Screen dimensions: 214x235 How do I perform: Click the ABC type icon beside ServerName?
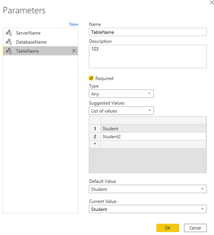tap(9, 33)
